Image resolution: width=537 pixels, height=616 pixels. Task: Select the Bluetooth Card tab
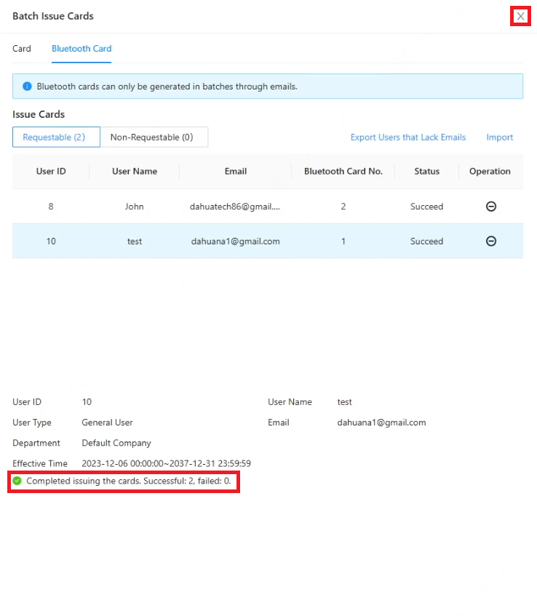click(81, 49)
